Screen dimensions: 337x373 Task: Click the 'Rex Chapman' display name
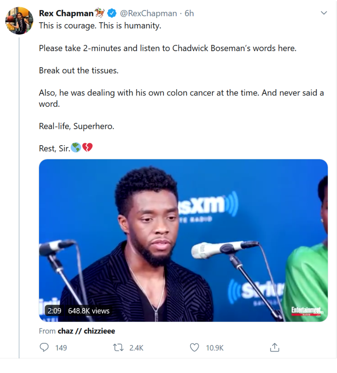(66, 13)
